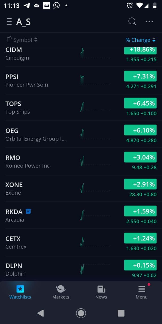Open Markets planet icon in bottom bar
This screenshot has height=324, width=162.
coord(60,289)
